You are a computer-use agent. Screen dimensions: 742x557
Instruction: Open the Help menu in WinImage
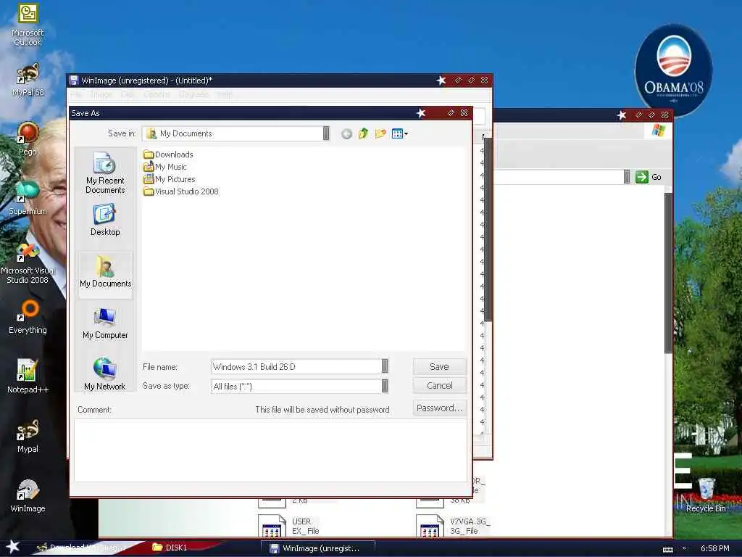tap(225, 95)
